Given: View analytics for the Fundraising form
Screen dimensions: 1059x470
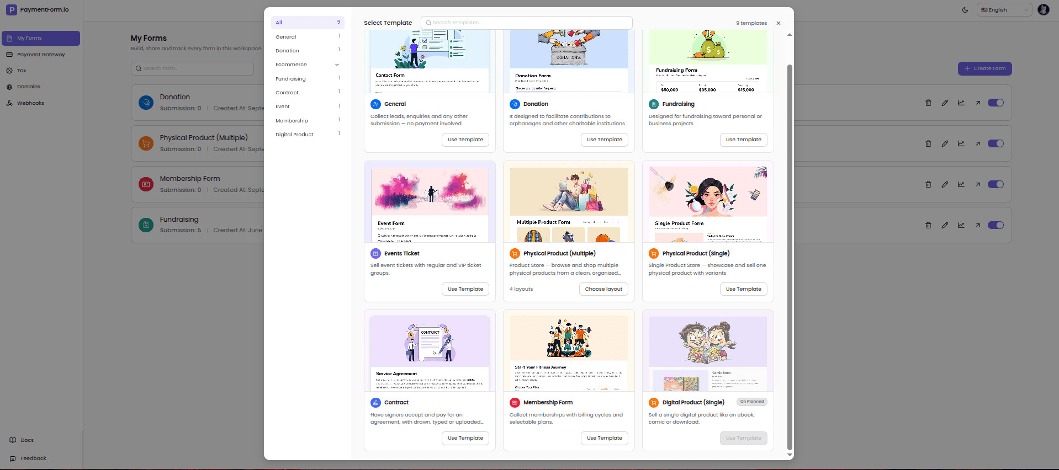Looking at the screenshot, I should tap(961, 225).
